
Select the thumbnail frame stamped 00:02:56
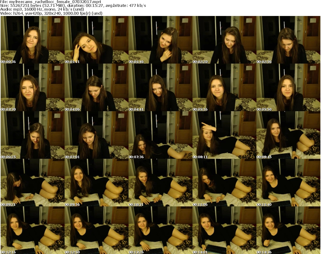[x=288, y=40]
